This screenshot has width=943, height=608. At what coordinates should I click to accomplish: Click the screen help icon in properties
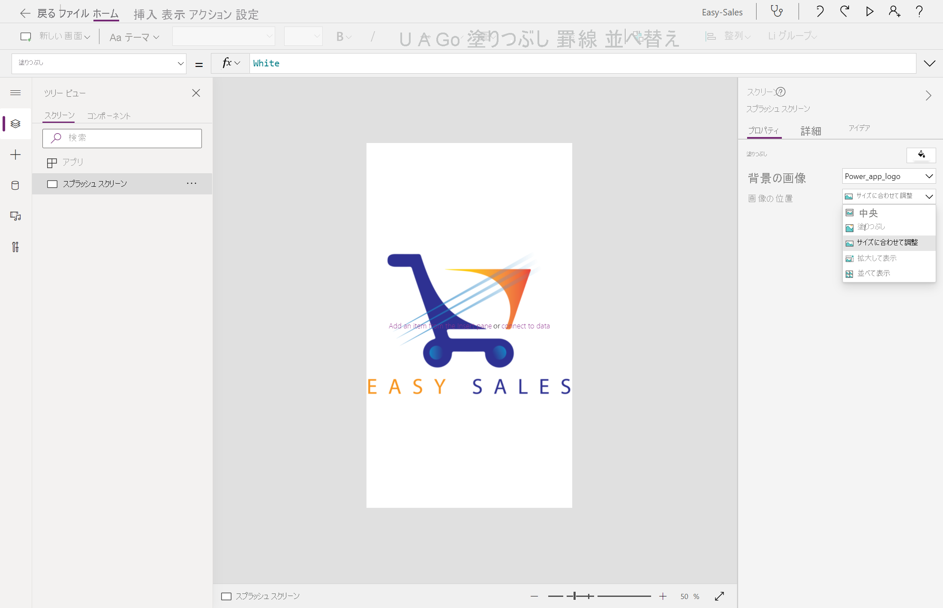pos(781,92)
